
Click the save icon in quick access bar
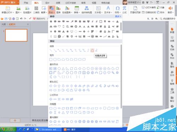6,19
